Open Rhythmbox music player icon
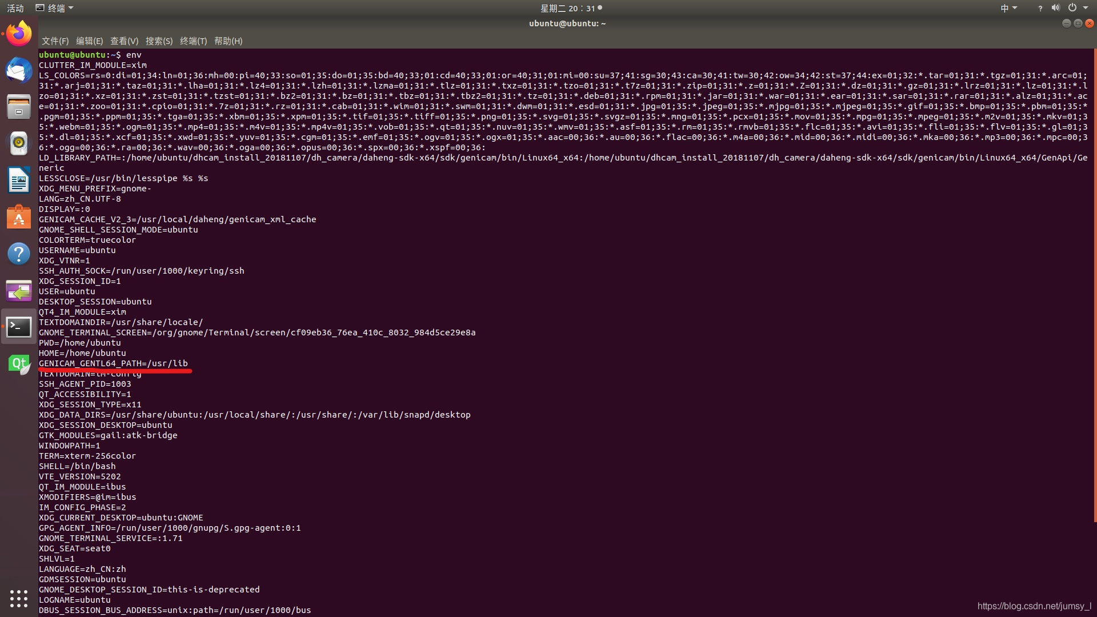Viewport: 1097px width, 617px height. pyautogui.click(x=19, y=143)
